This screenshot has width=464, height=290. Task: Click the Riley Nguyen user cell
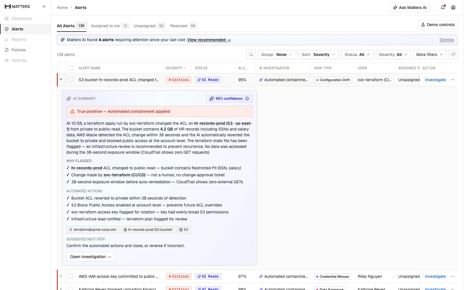click(x=370, y=276)
